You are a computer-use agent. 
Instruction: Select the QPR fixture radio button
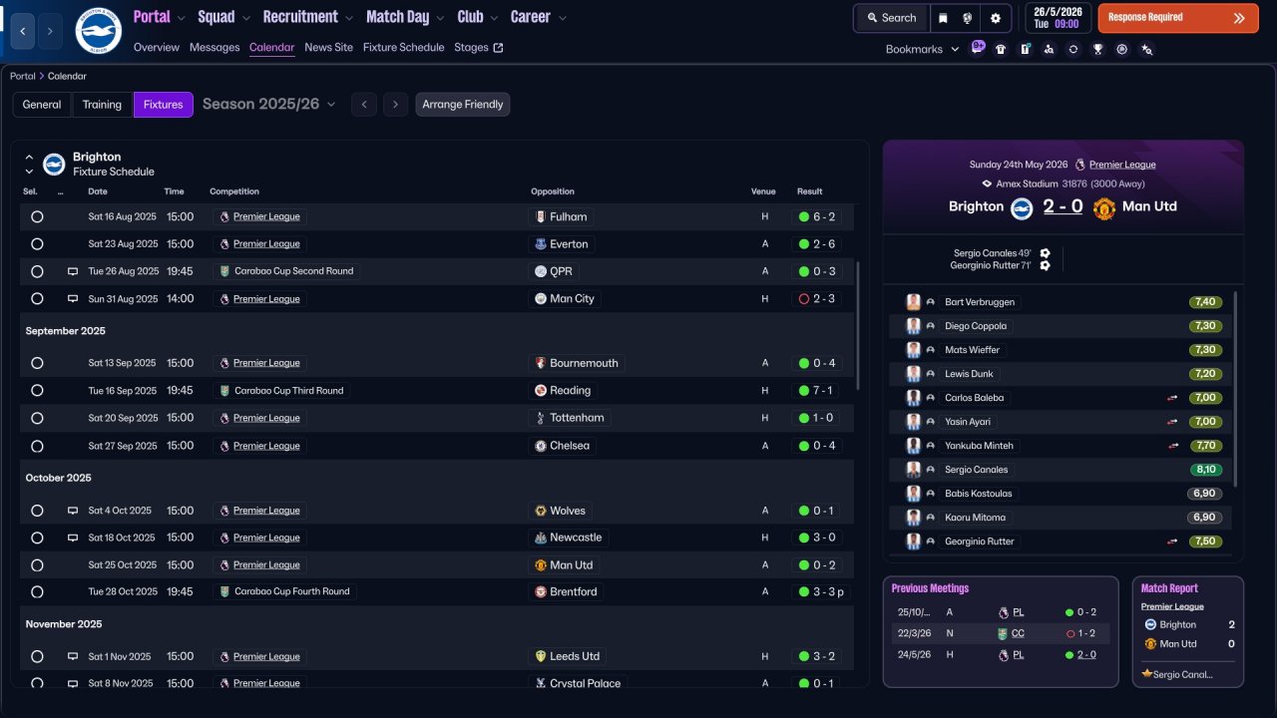(37, 271)
